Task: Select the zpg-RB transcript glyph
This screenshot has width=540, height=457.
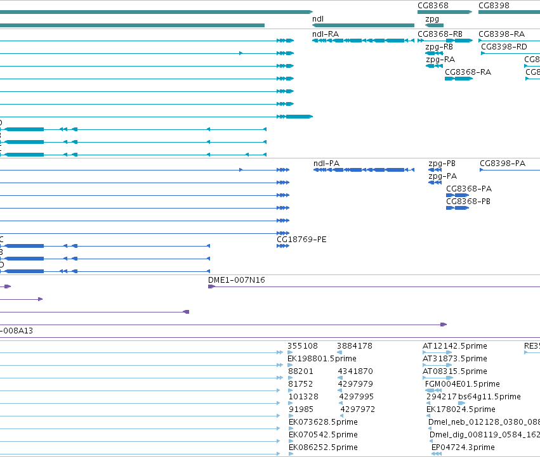Action: pos(434,53)
